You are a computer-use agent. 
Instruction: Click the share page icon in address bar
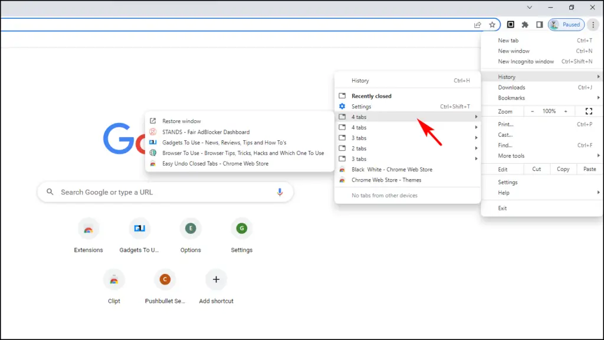pos(478,25)
